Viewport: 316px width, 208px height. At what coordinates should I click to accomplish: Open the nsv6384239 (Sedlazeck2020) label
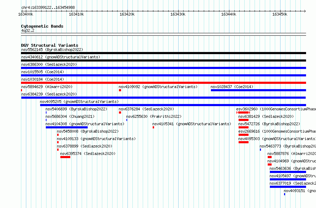click(49, 94)
